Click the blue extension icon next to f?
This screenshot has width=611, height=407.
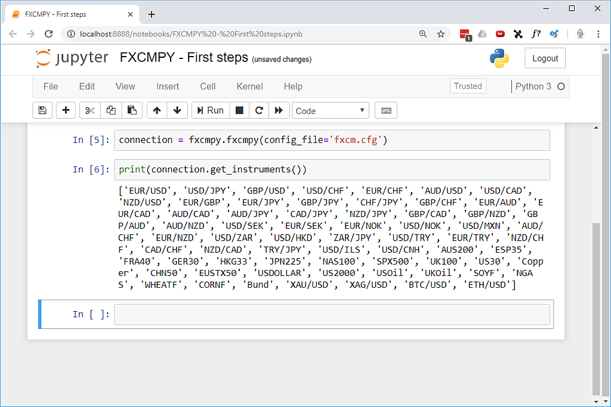click(x=554, y=34)
